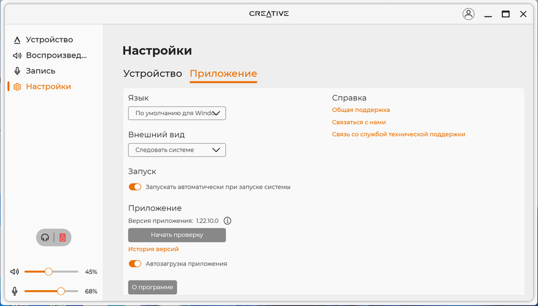The height and width of the screenshot is (306, 538).
Task: Click Начать проверку button
Action: [177, 235]
